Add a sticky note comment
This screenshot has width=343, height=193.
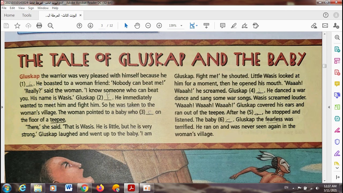coord(223,26)
